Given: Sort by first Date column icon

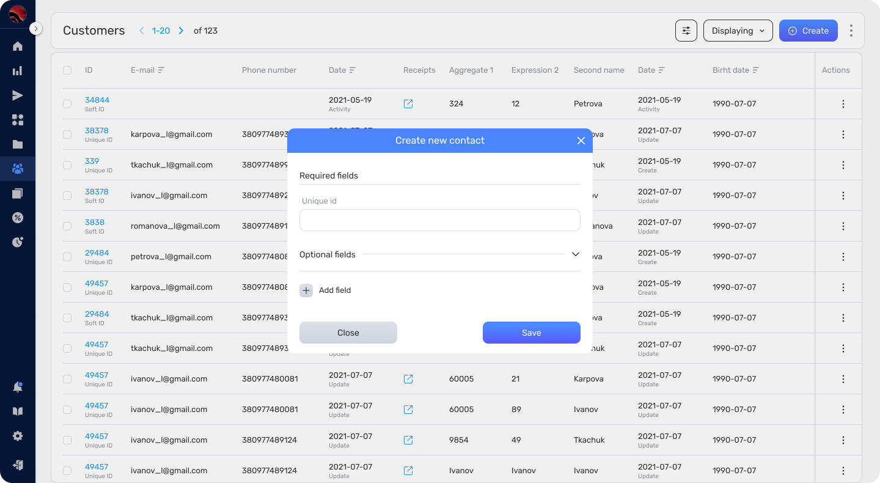Looking at the screenshot, I should pos(353,70).
